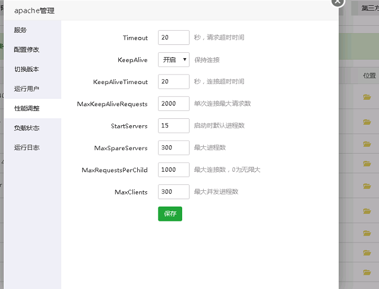
Task: Click the green 保存 button
Action: click(170, 214)
